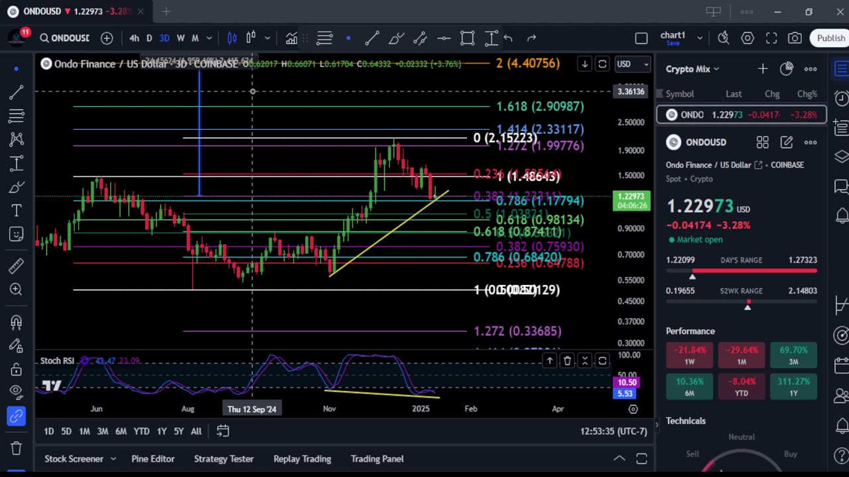Take a snapshot with camera icon
Screen dimensions: 849x477
pyautogui.click(x=795, y=38)
